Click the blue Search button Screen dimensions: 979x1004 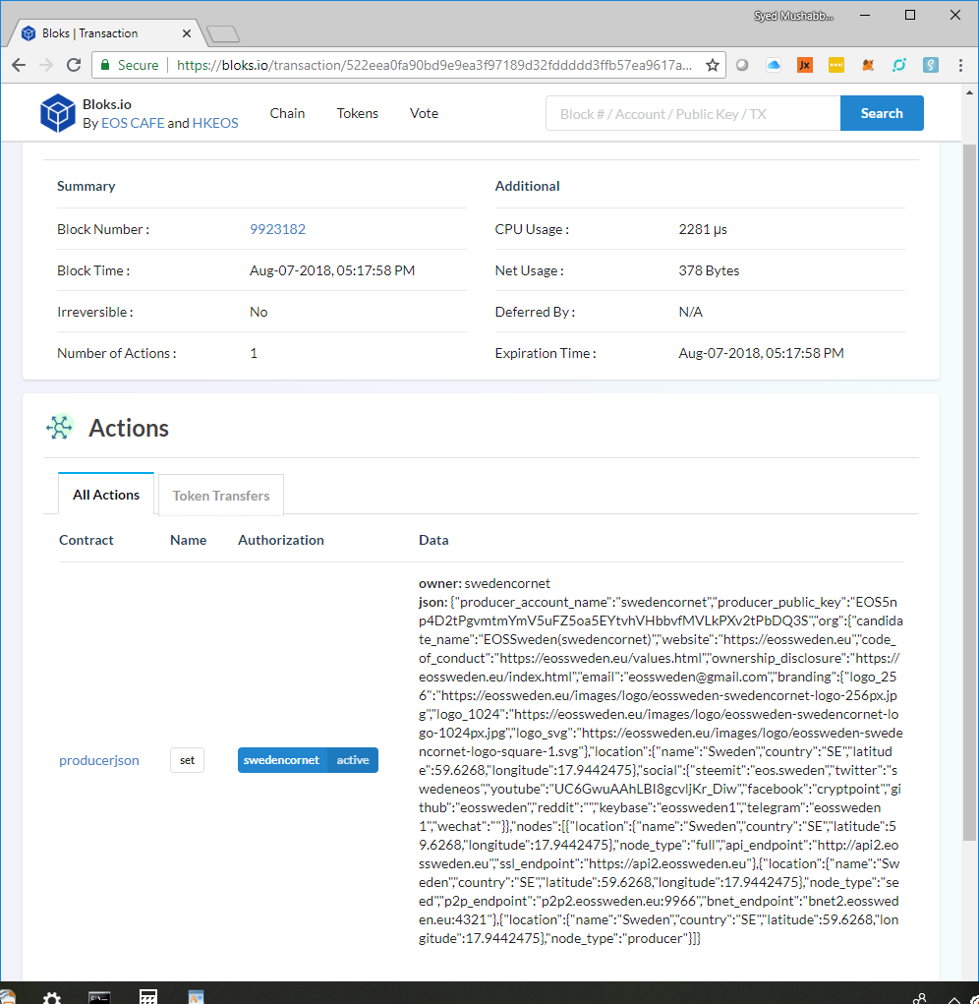[882, 113]
